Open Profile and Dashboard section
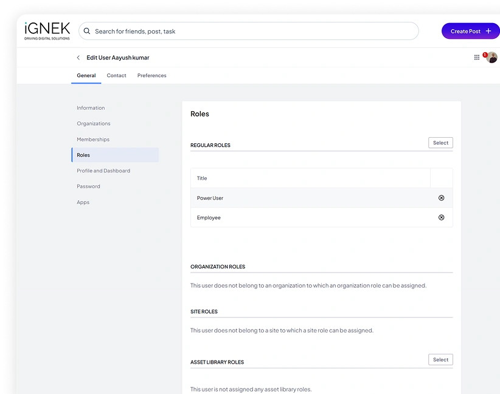Screen dimensions: 500x394 tap(103, 171)
